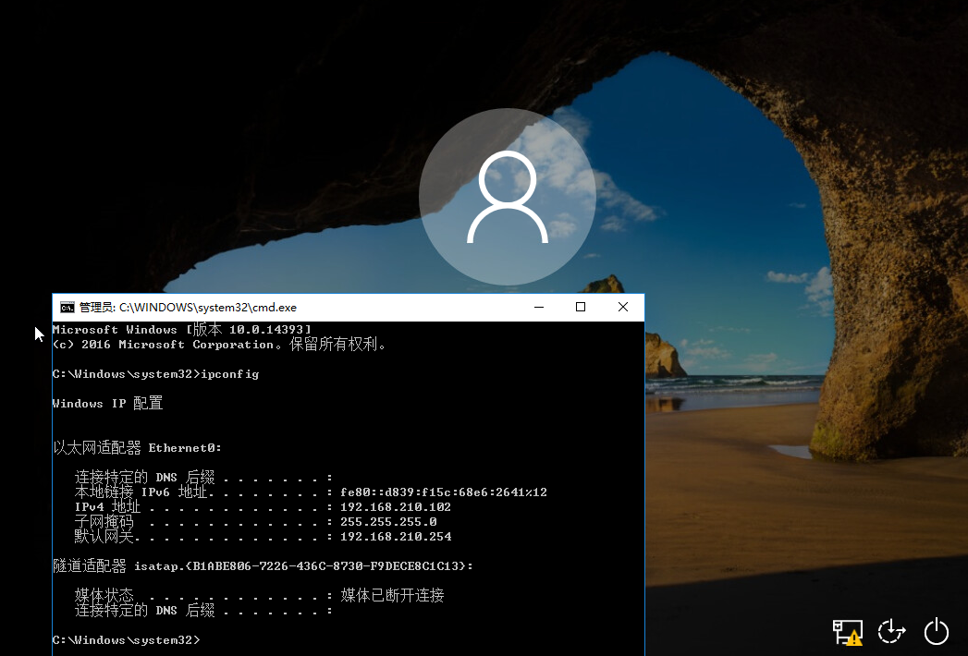Click the "媒体已断开连接" media state text
The width and height of the screenshot is (968, 656).
392,596
